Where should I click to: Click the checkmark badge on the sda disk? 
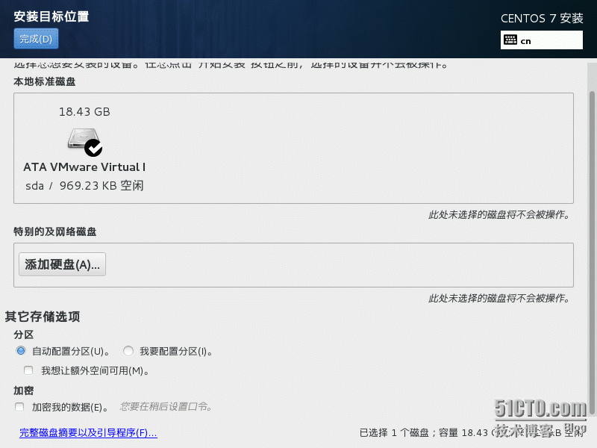pos(93,148)
